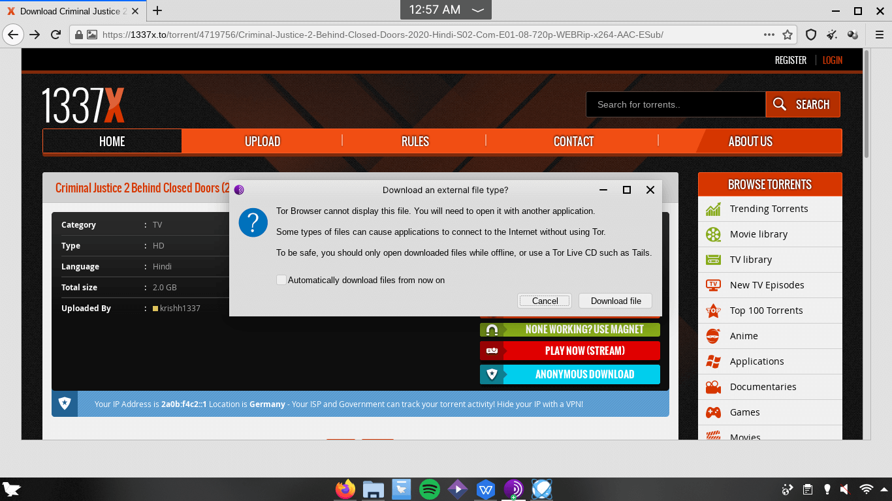
Task: Open the REGISTER link
Action: click(791, 60)
